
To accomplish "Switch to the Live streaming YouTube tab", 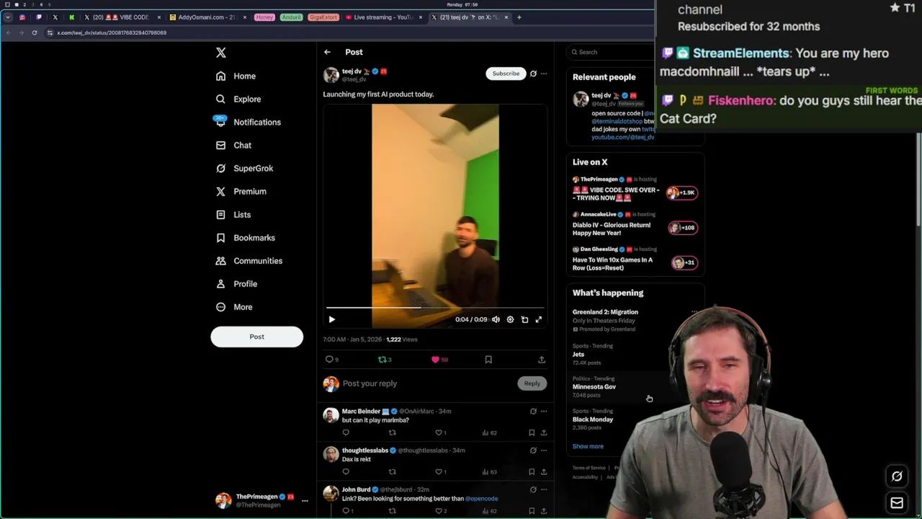I will 384,17.
